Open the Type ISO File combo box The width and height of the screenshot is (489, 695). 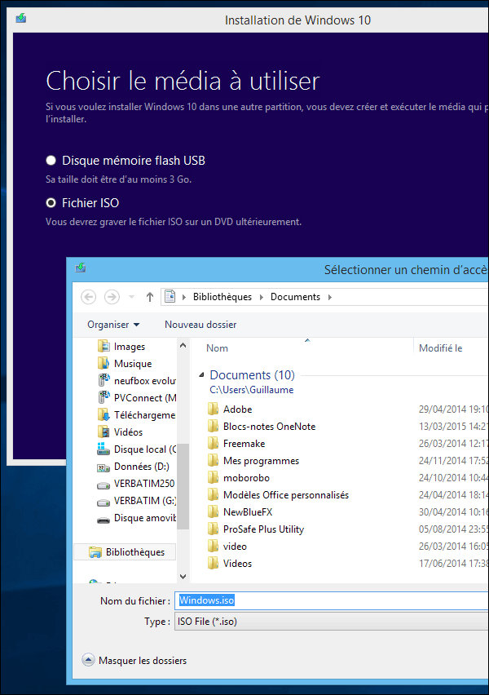330,622
